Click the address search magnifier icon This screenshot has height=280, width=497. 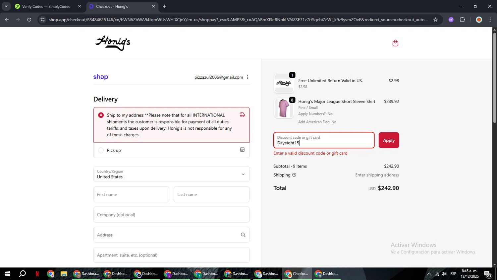[243, 235]
